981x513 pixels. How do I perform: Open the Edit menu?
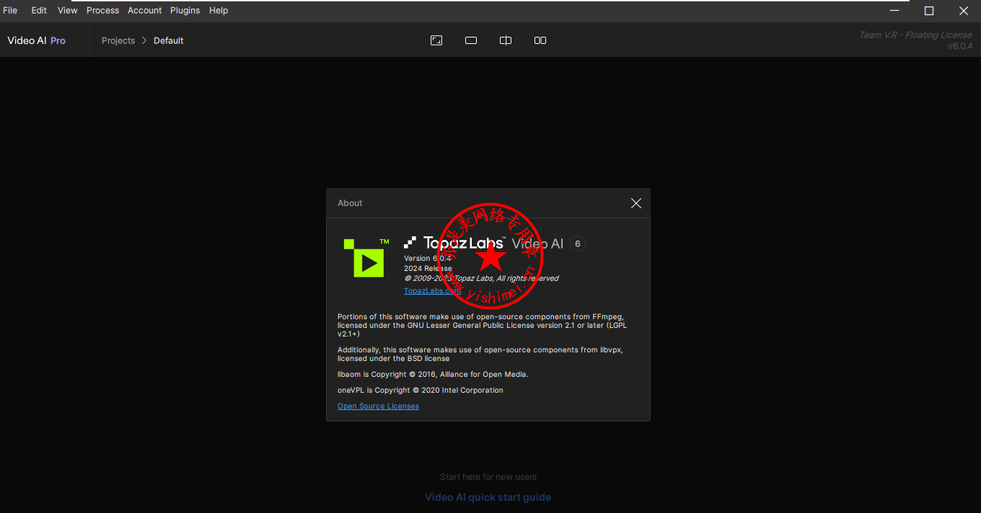click(x=39, y=10)
